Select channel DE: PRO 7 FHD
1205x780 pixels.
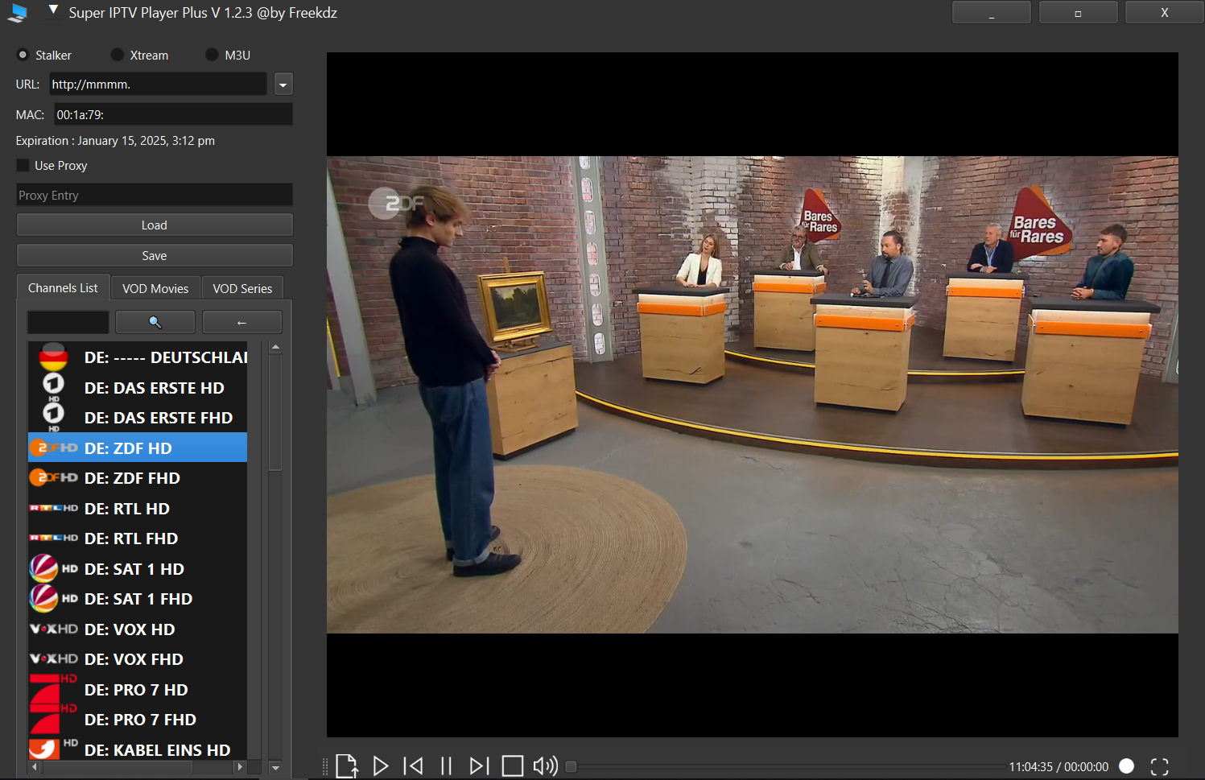[138, 720]
